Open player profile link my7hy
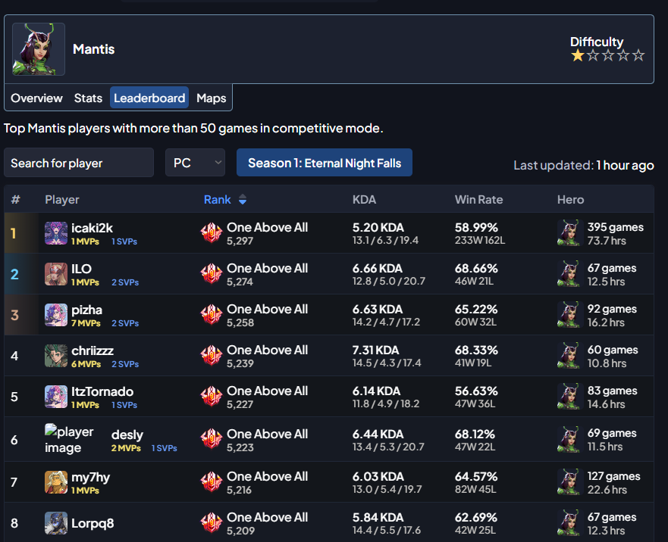This screenshot has width=668, height=542. coord(90,478)
